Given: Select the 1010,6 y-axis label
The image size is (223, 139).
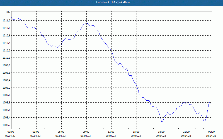Looking at the screenshot, I should coord(6,36).
